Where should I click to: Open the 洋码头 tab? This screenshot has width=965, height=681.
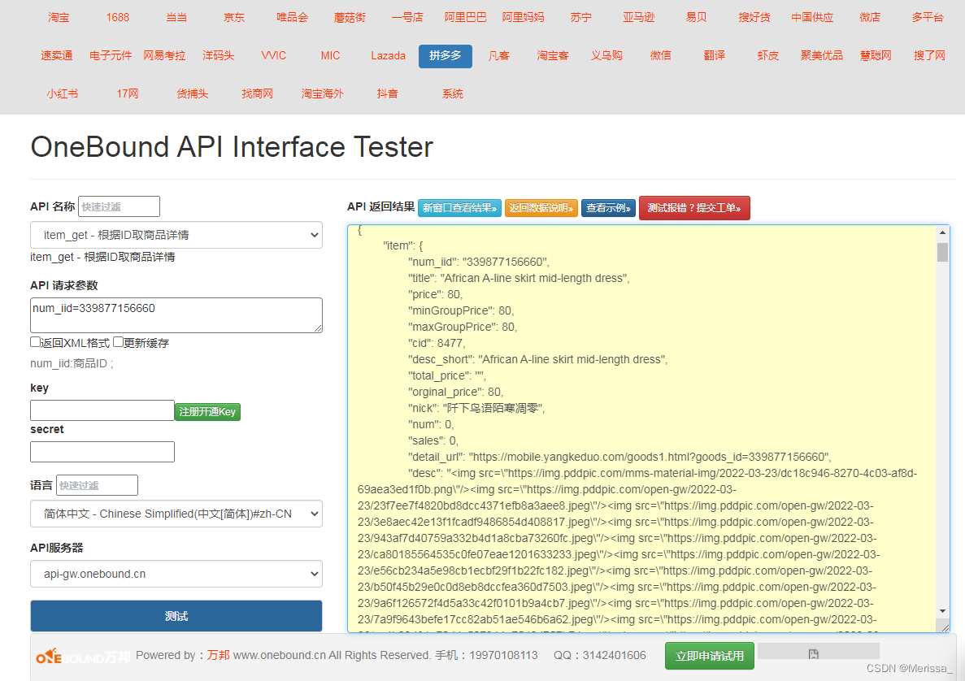pos(218,56)
